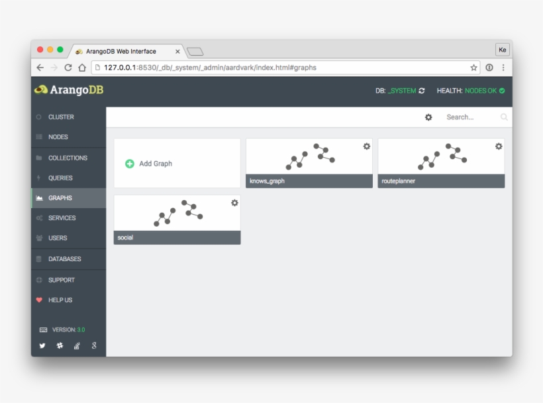Open Databases in the sidebar
The width and height of the screenshot is (543, 403).
[x=69, y=259]
